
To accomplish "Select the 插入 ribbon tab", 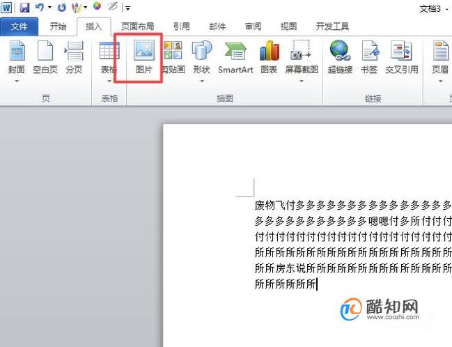I will (x=94, y=26).
